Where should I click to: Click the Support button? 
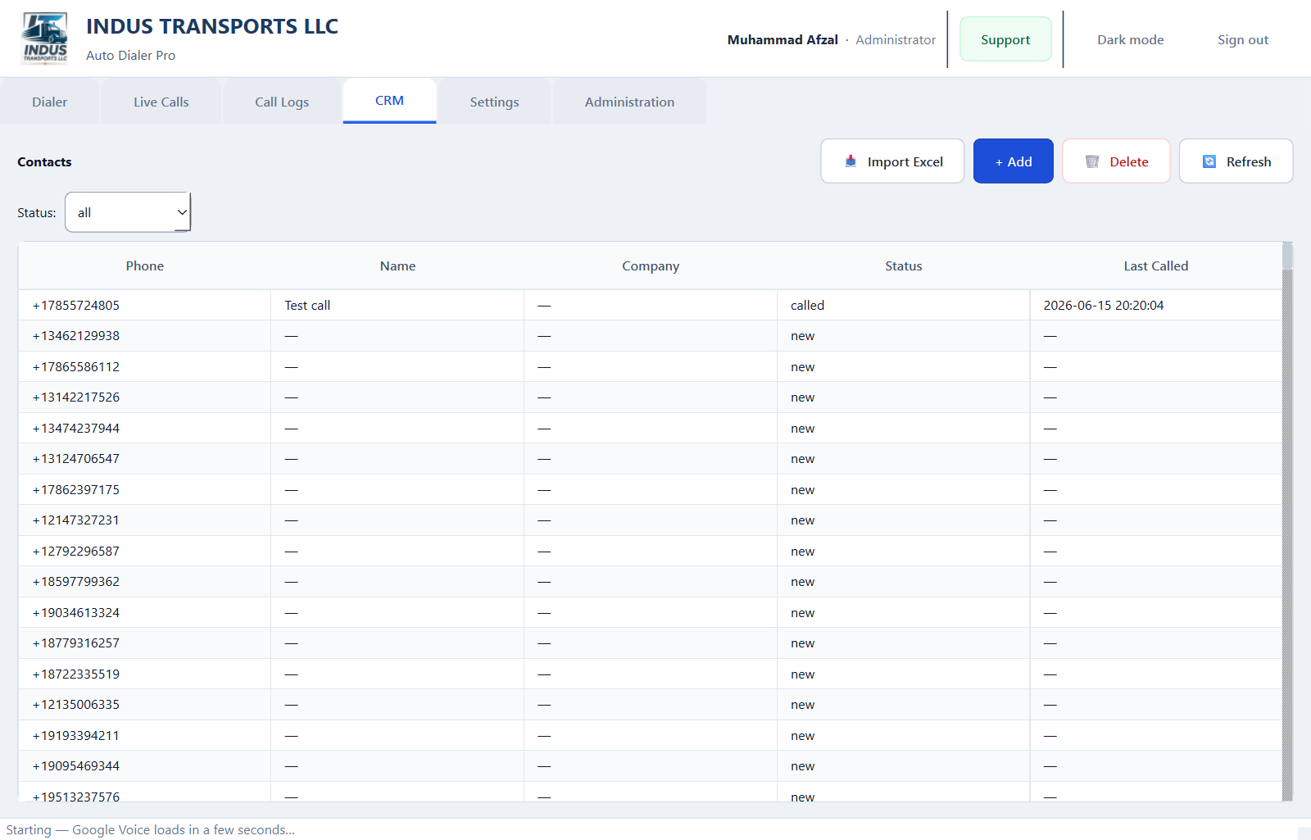pos(1005,39)
